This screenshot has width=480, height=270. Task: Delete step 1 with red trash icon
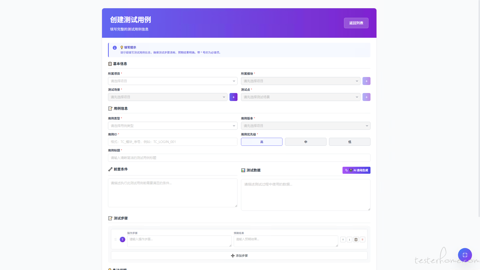[x=362, y=239]
